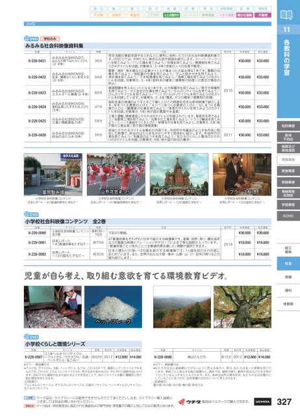Open the ADHD side tab

[288, 216]
